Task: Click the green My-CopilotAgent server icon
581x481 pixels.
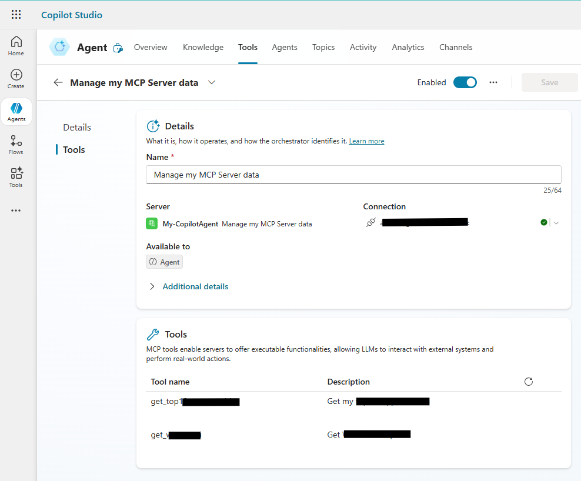Action: pyautogui.click(x=152, y=223)
